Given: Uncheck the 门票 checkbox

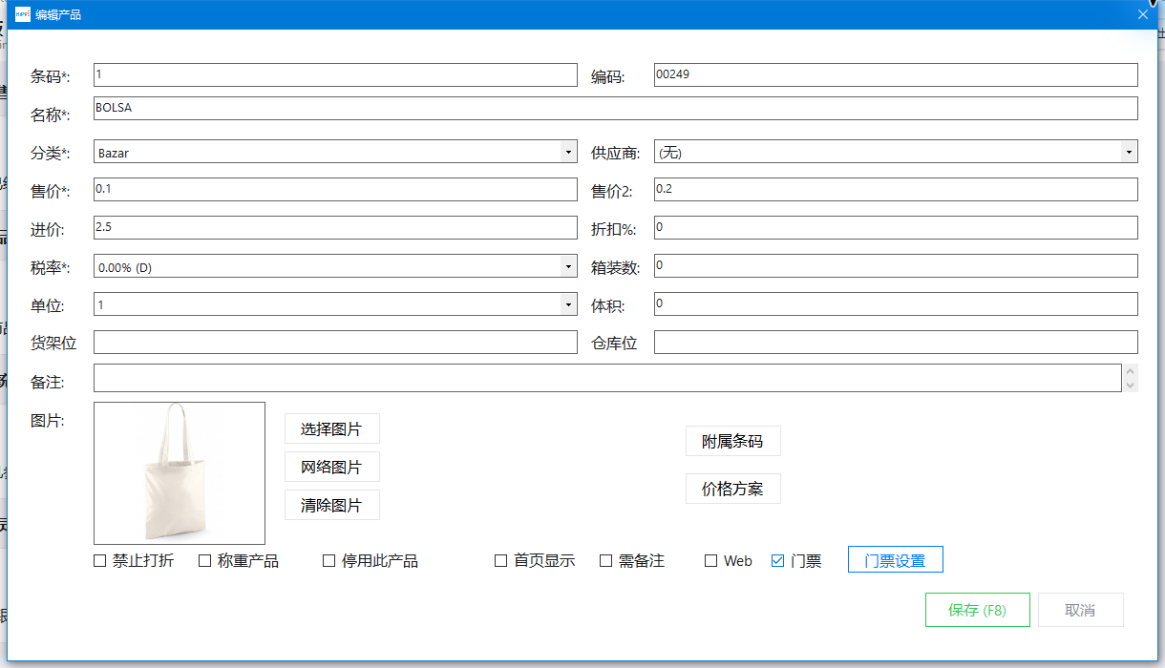Looking at the screenshot, I should click(777, 561).
